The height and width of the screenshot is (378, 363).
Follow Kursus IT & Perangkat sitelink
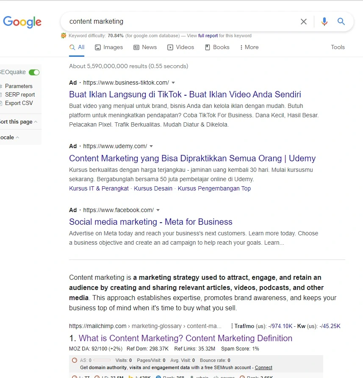pos(99,188)
